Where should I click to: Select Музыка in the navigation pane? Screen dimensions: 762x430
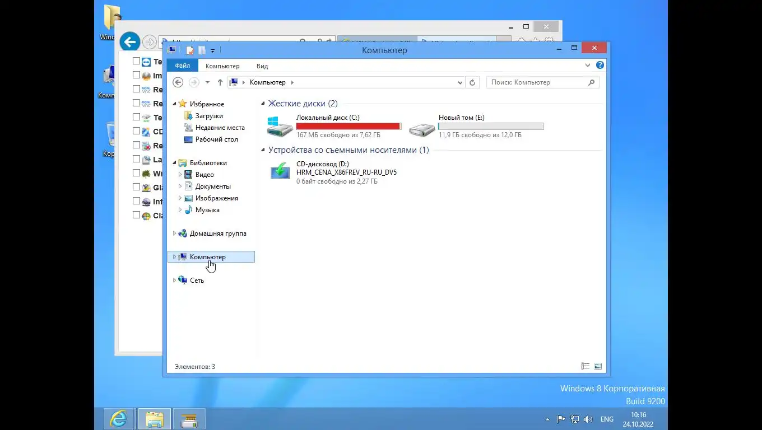pyautogui.click(x=207, y=210)
